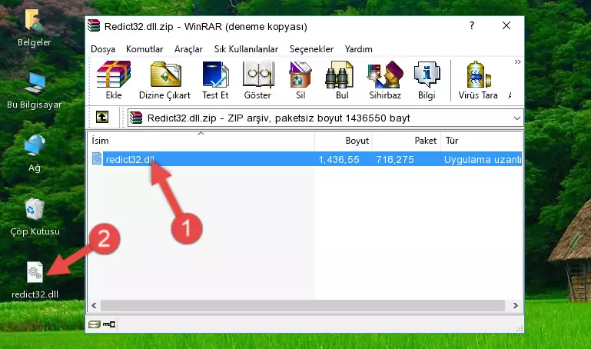Go up one folder level

(102, 117)
